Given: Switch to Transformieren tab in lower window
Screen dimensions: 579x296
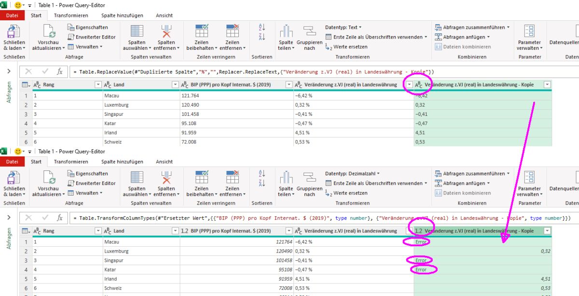Looking at the screenshot, I should 71,162.
